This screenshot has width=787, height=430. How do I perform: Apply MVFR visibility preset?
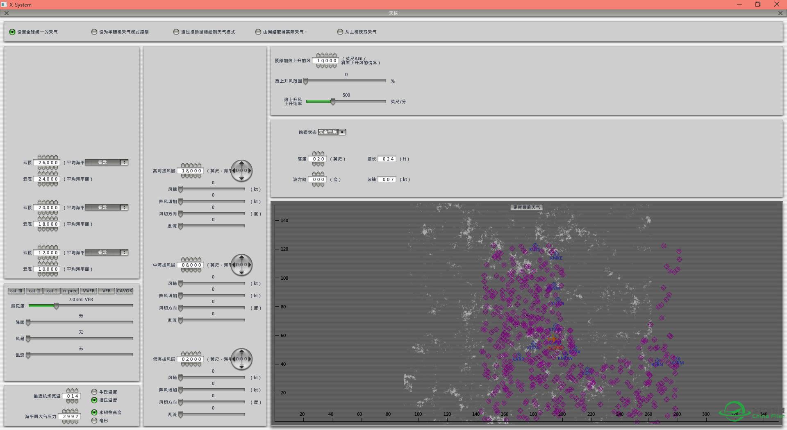tap(89, 291)
